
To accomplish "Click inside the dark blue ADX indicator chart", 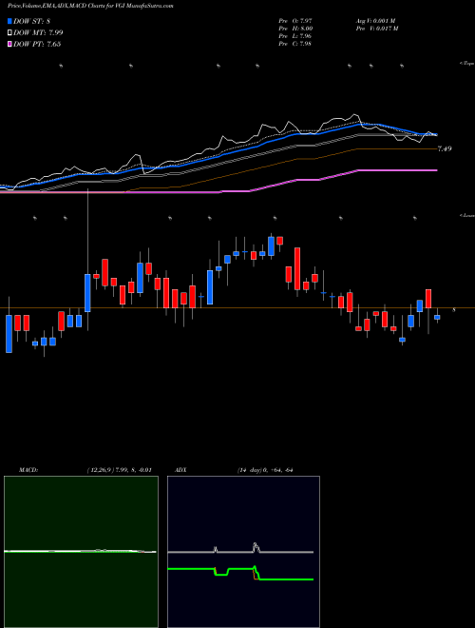I will click(243, 552).
